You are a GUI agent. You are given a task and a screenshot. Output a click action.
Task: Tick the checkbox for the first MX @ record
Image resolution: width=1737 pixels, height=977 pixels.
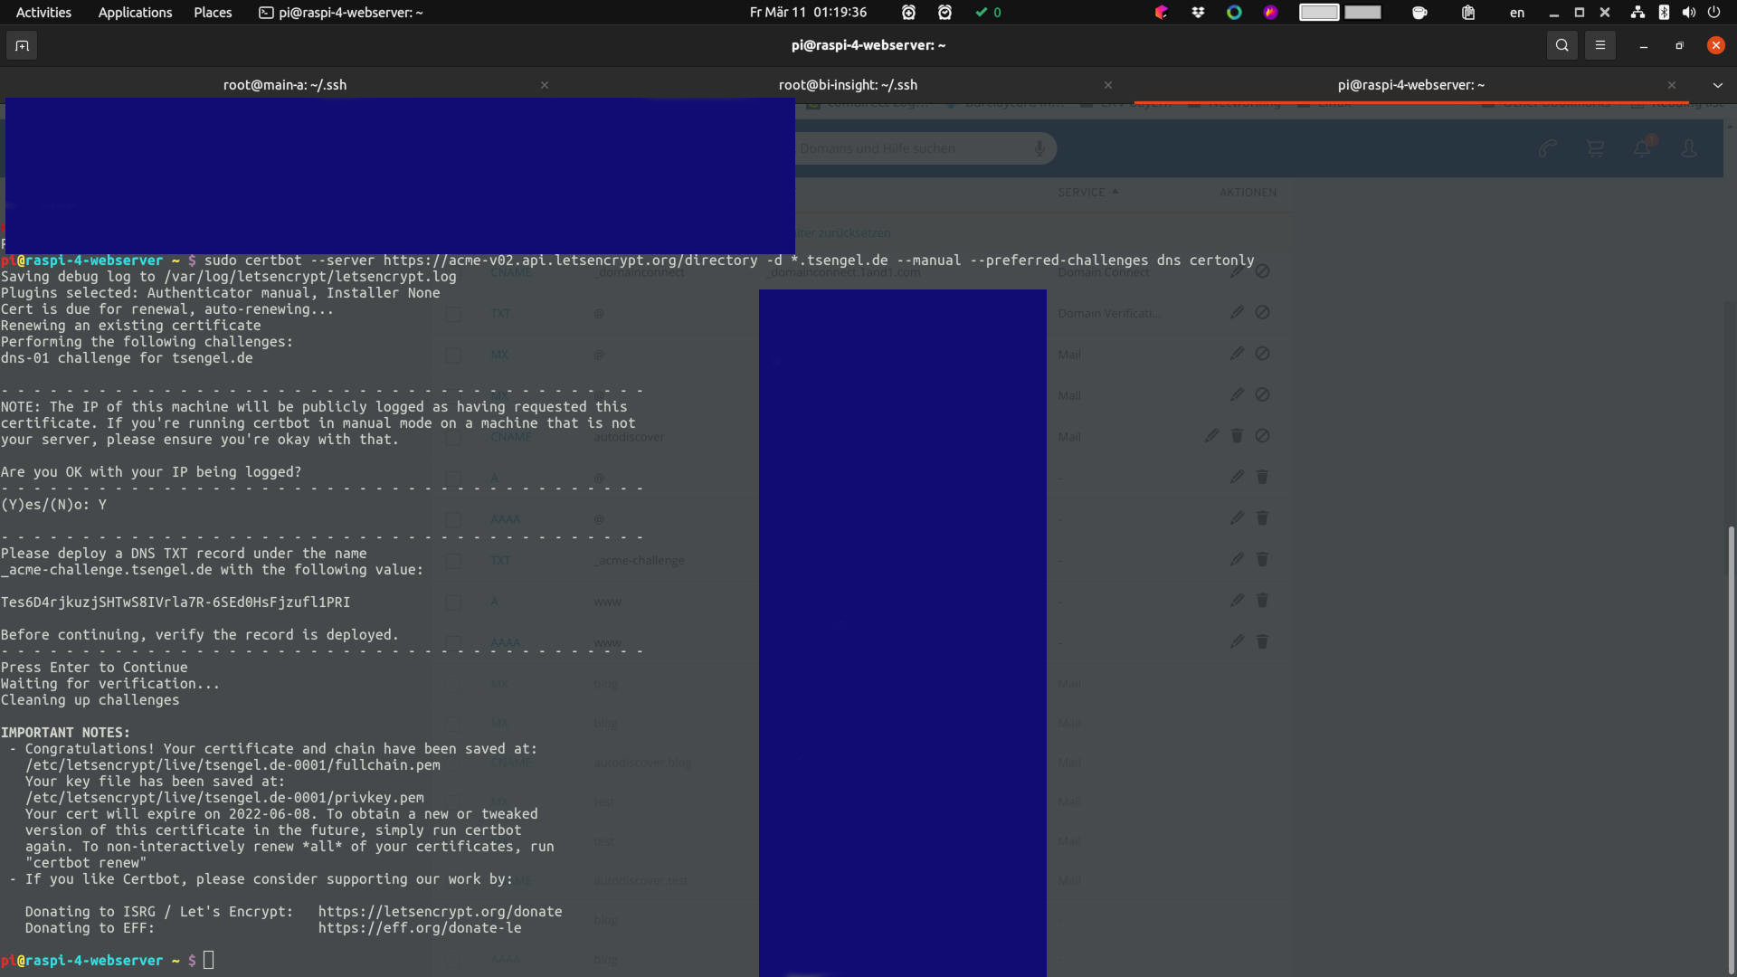453,356
